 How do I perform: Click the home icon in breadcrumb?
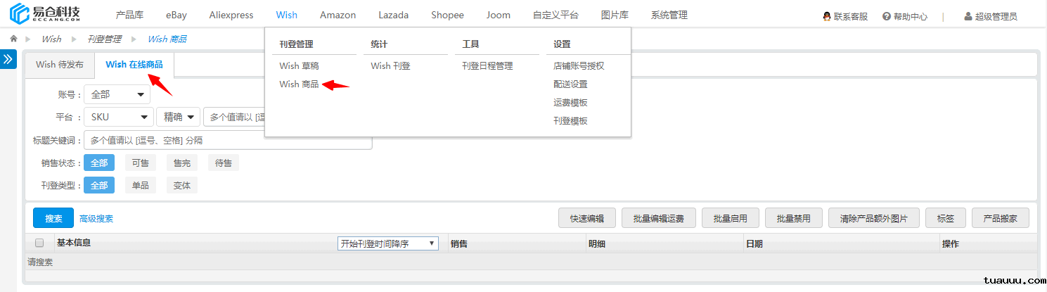click(13, 39)
